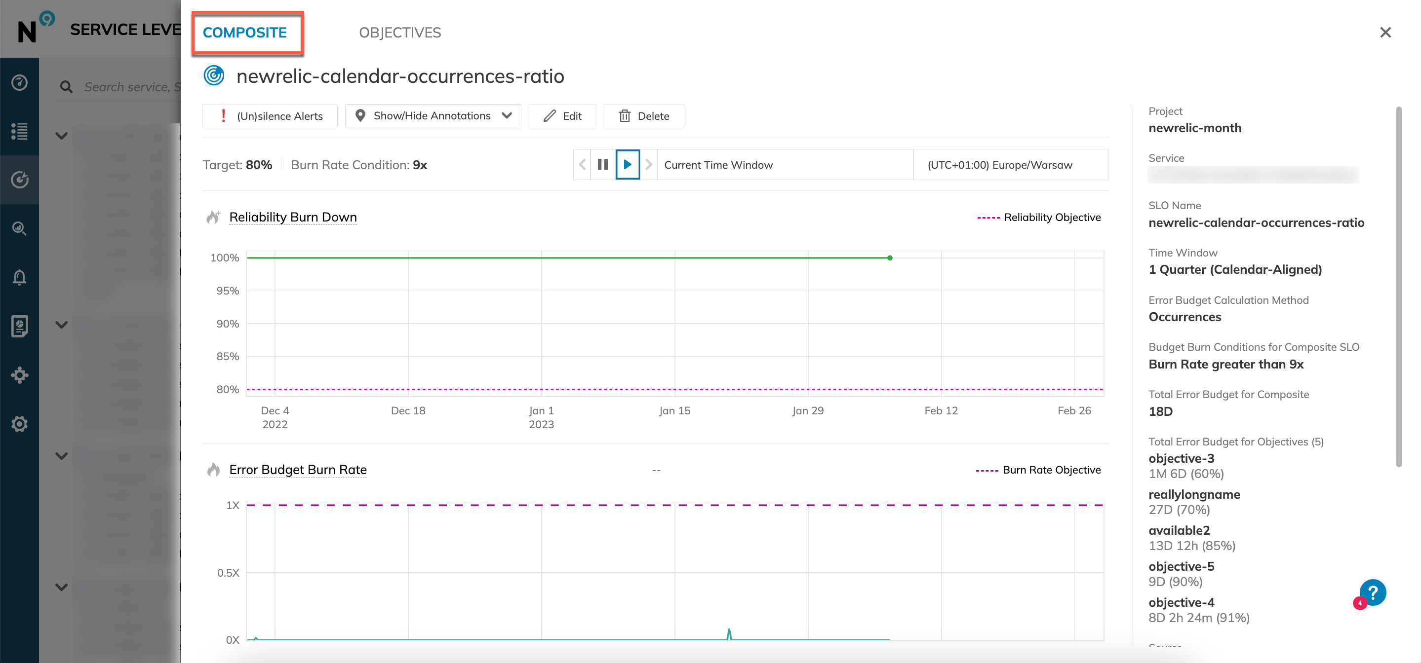Open the integrations gear-nodes icon in sidebar
Screen dimensions: 1421x663
coord(19,375)
